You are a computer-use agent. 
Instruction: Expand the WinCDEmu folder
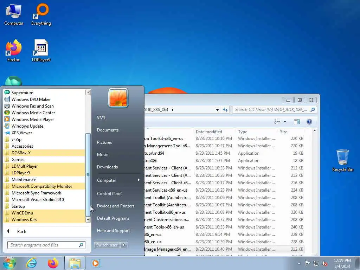[44, 213]
